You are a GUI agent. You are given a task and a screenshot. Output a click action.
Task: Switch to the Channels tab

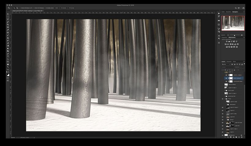229,61
